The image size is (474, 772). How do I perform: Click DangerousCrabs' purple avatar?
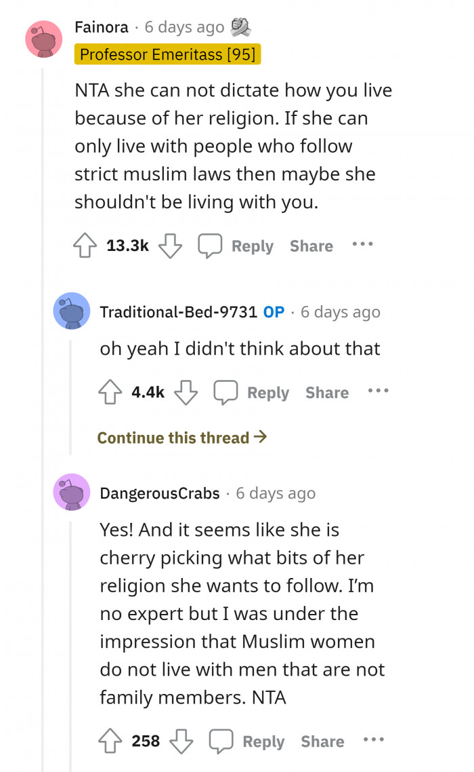pyautogui.click(x=71, y=493)
